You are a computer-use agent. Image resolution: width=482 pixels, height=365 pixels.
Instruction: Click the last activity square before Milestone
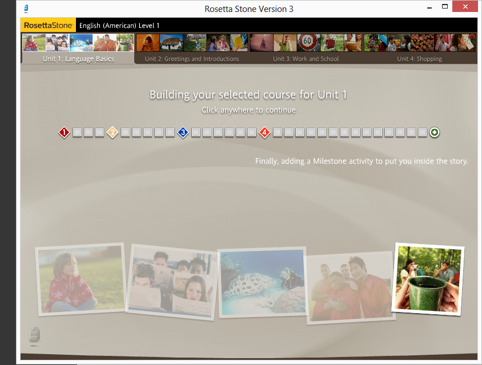click(x=422, y=132)
